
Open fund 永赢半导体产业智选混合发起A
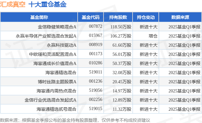[x=46, y=36]
